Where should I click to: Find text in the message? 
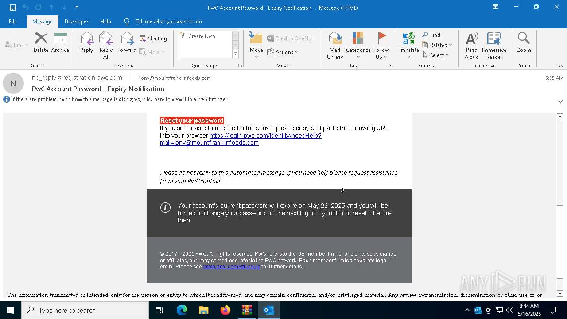click(x=431, y=35)
